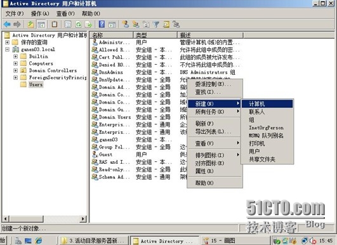Viewport: 337px width, 245px height.
Task: Click the action pane toolbar icon
Action: 112,25
